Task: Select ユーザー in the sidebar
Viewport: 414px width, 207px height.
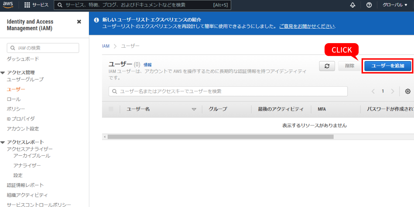Action: [16, 89]
